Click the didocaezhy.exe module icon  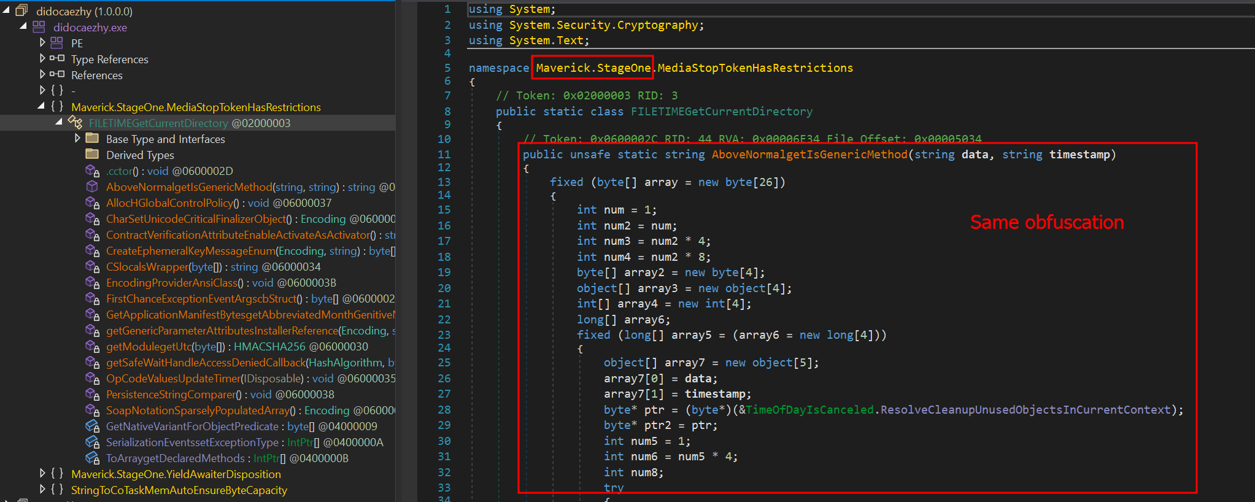pyautogui.click(x=39, y=26)
